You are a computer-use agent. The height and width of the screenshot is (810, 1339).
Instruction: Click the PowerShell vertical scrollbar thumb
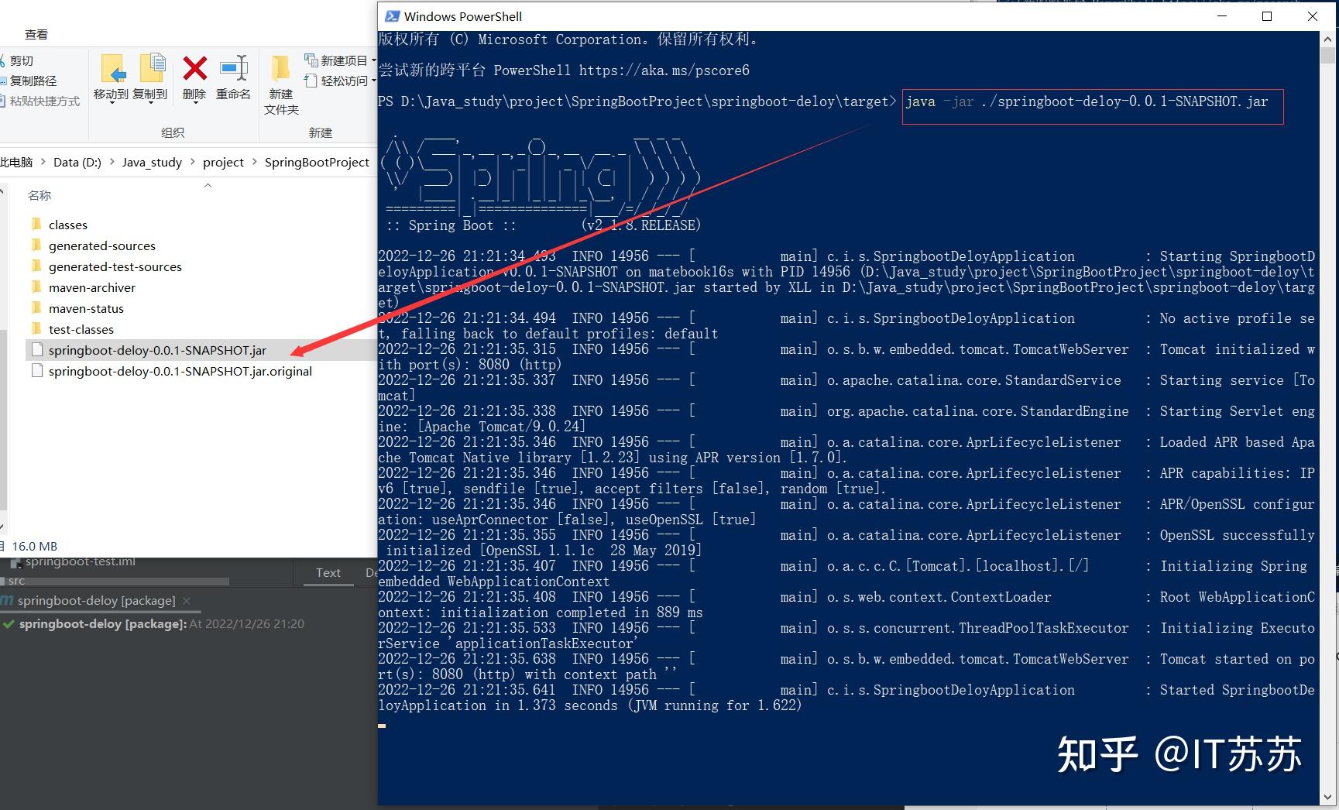coord(1327,55)
